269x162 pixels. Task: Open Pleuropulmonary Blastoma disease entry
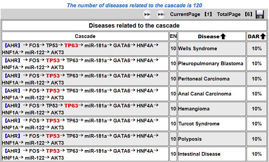coord(211,64)
